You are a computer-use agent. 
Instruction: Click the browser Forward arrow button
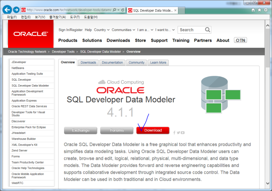[16, 10]
